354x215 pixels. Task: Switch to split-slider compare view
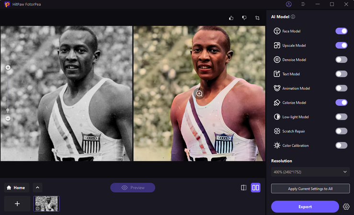point(244,188)
